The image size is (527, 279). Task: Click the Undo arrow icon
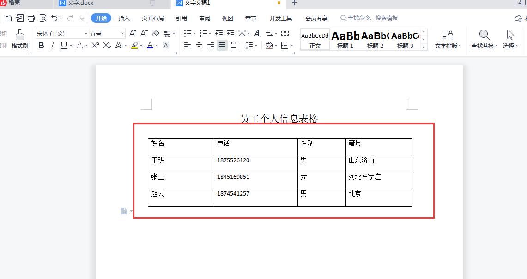[x=54, y=18]
